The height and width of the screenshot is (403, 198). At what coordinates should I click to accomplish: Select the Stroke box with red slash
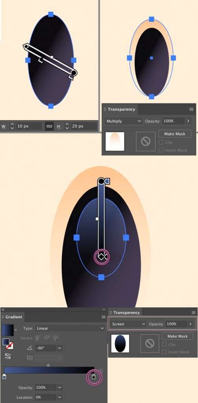point(10,346)
